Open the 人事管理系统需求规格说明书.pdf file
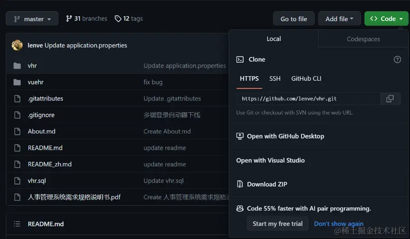Image resolution: width=410 pixels, height=239 pixels. click(x=74, y=197)
